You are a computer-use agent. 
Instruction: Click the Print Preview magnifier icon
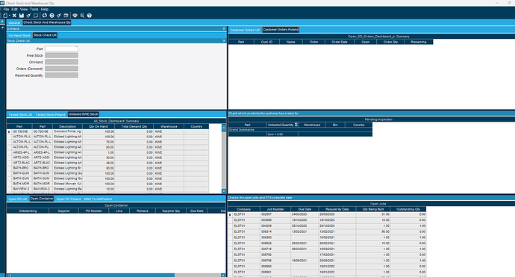pos(82,16)
